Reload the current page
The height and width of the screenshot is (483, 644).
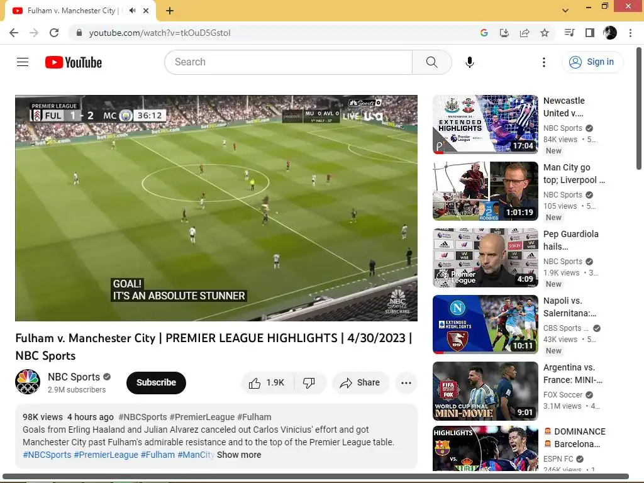54,33
